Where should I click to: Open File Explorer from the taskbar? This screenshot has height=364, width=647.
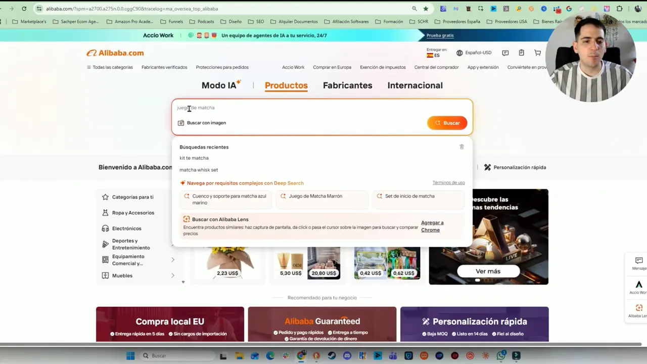(x=239, y=356)
